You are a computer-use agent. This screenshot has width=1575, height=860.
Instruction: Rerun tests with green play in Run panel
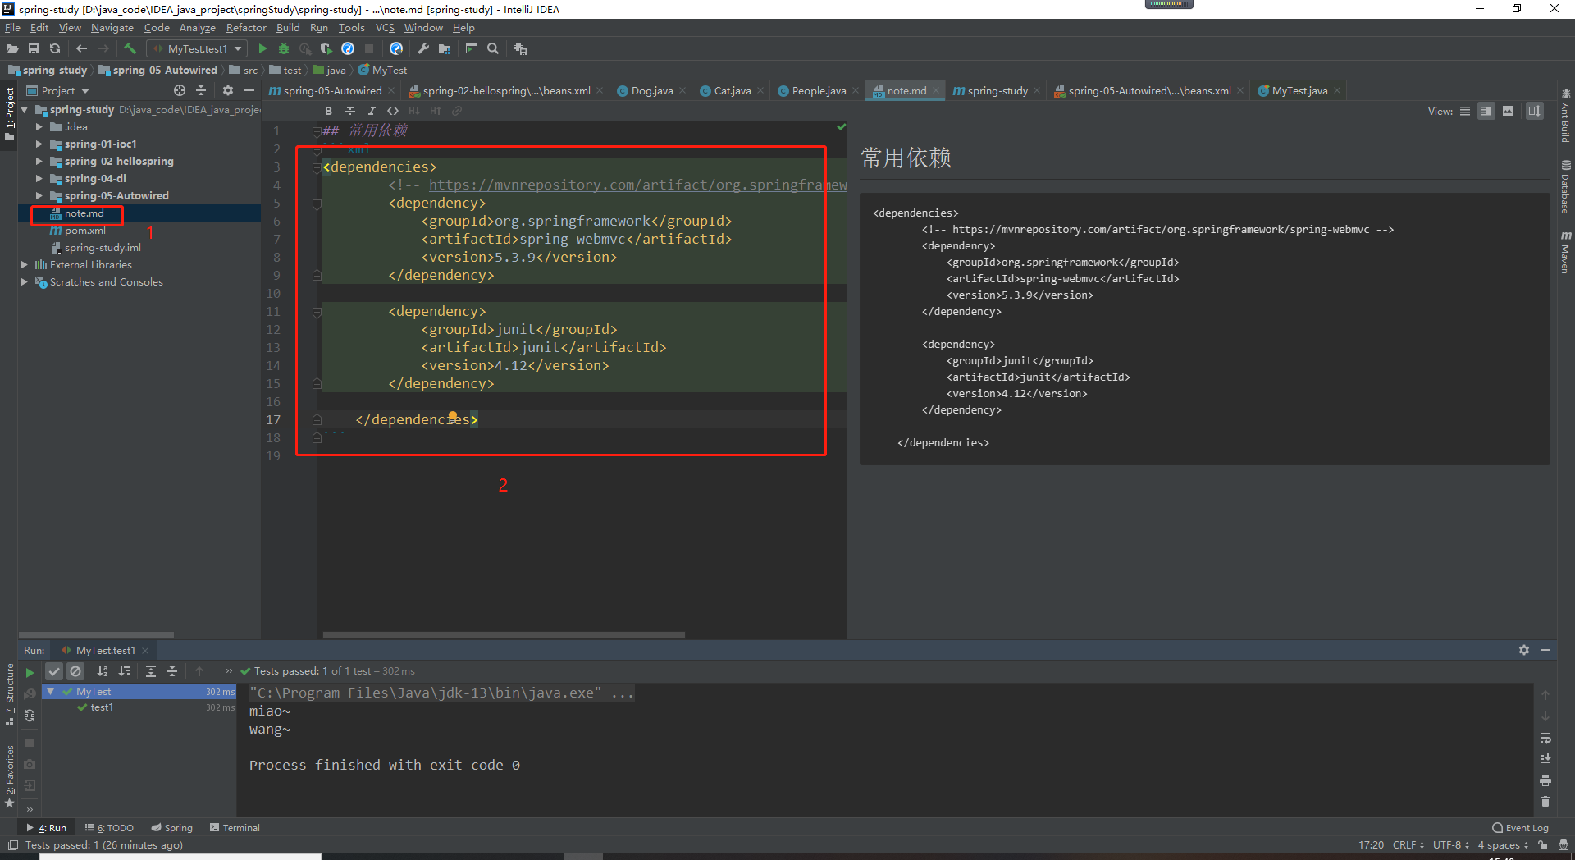pos(30,672)
